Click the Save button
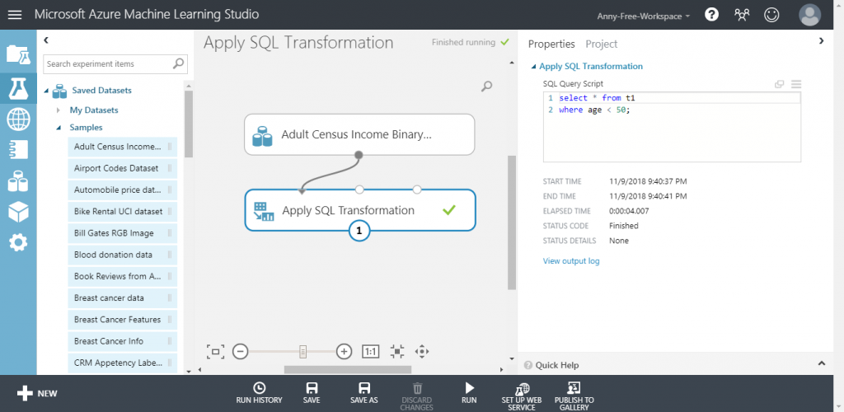Viewport: 844px width, 412px height. tap(311, 393)
